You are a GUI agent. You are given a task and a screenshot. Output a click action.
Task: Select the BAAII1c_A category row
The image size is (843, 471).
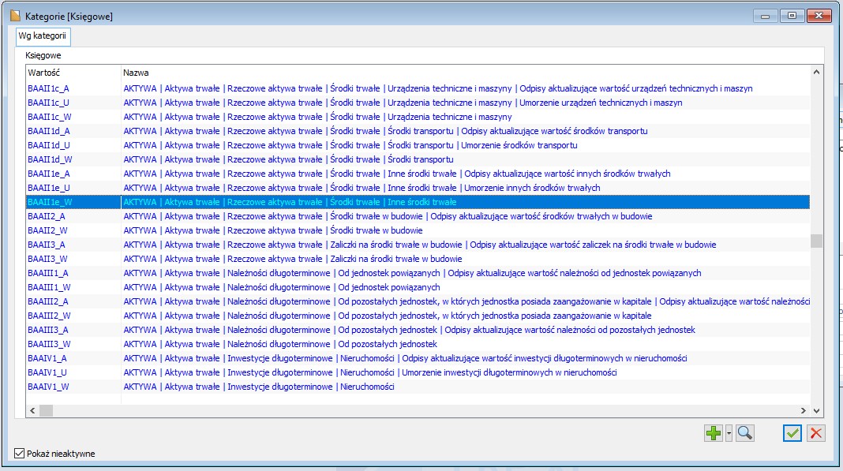pos(48,88)
